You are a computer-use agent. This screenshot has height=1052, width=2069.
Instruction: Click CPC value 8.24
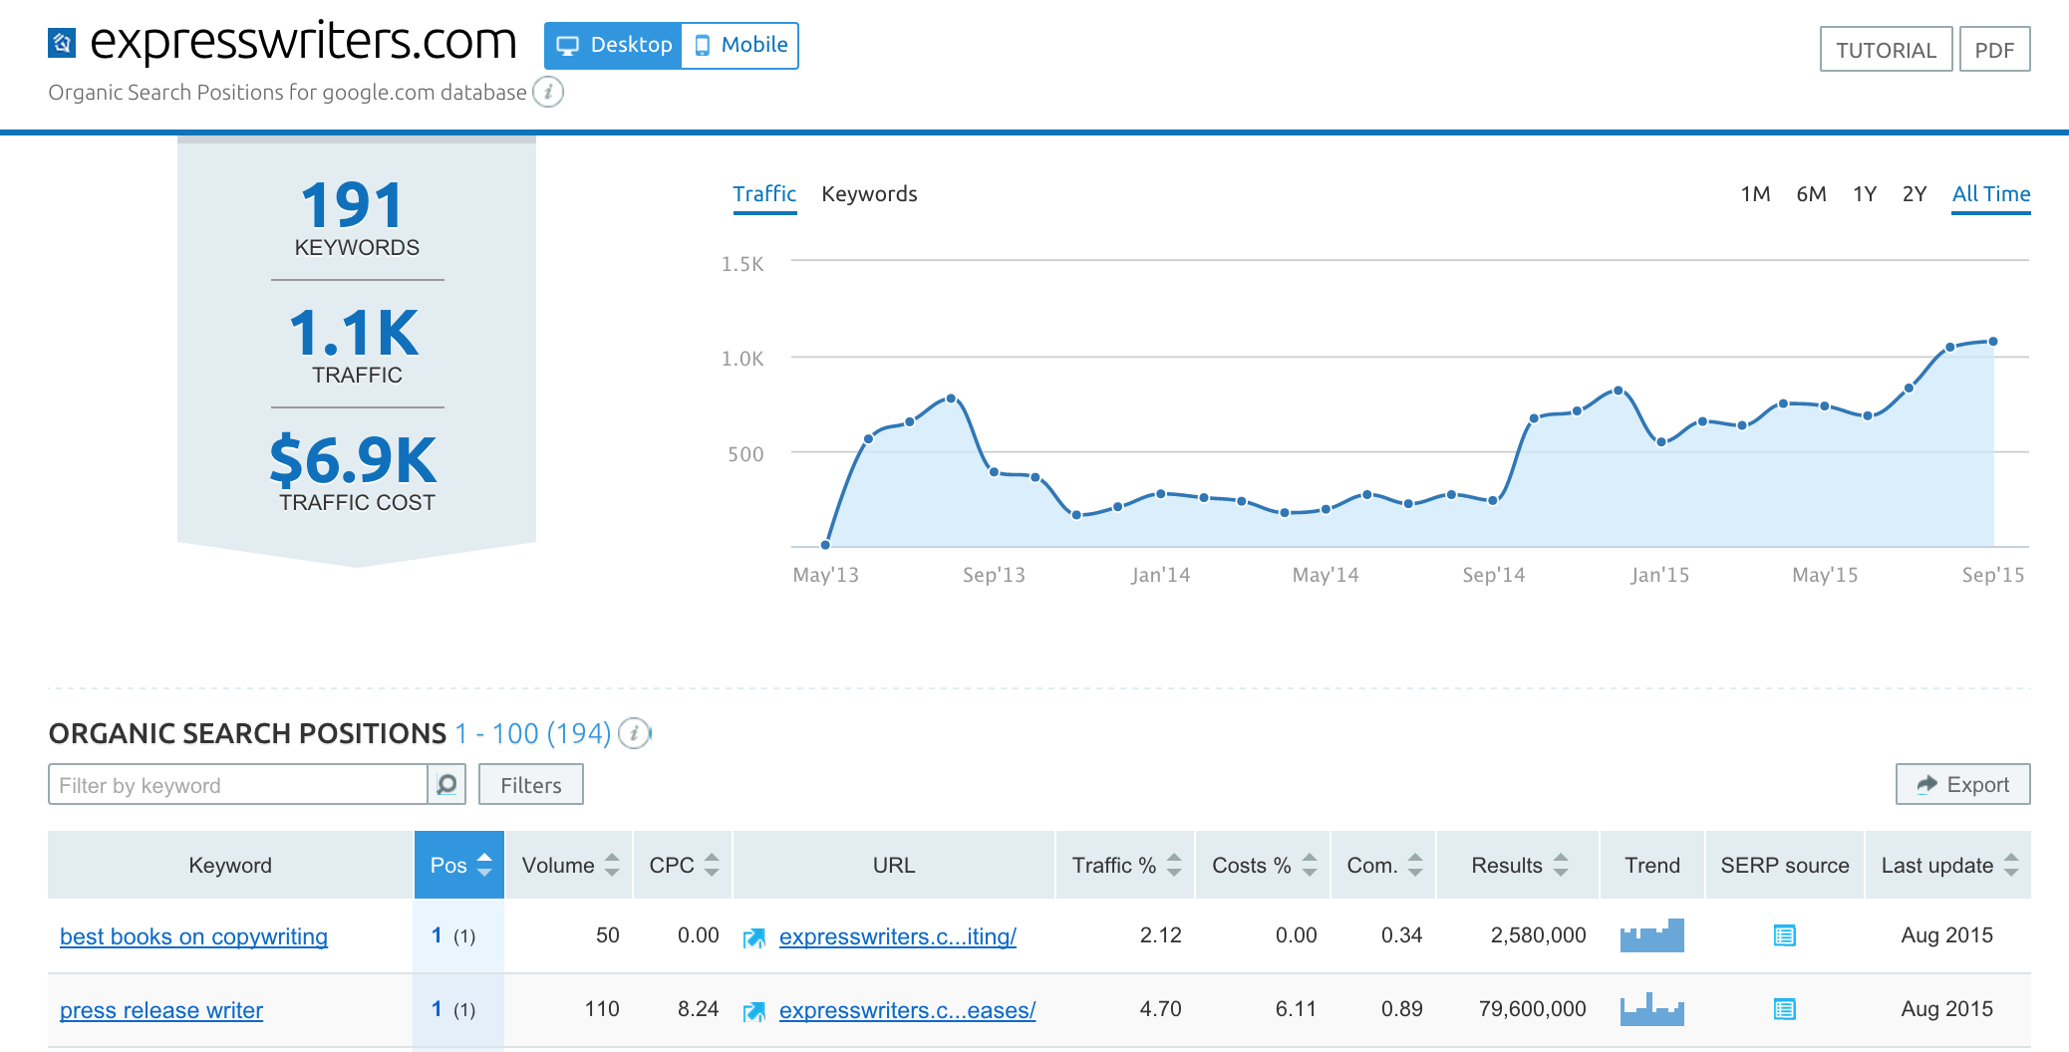pos(698,1009)
